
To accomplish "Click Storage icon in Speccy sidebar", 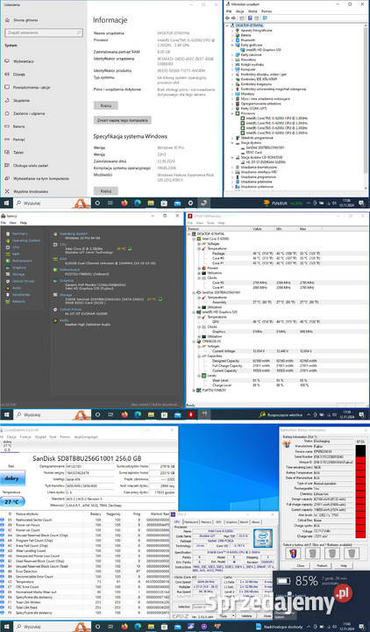I will [x=8, y=274].
